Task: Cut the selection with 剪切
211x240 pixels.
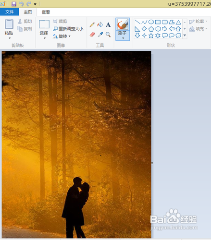Action: [25, 21]
